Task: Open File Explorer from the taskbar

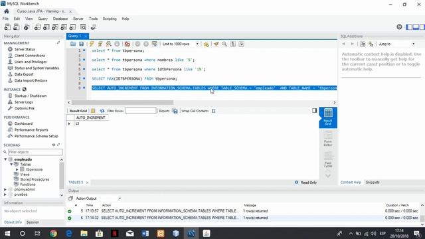Action: click(84, 233)
